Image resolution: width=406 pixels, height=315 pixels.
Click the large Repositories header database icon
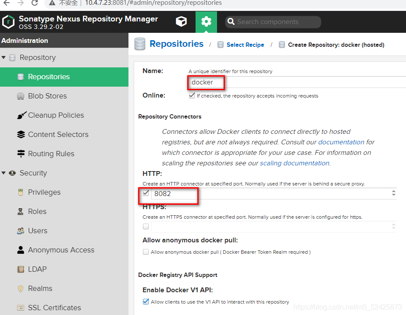point(140,44)
